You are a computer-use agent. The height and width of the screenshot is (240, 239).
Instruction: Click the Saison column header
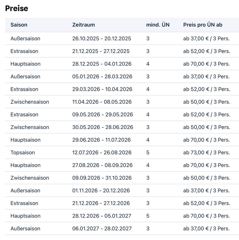[x=19, y=25]
